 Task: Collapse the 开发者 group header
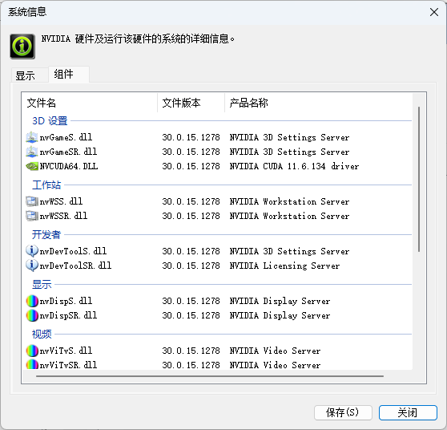point(46,235)
